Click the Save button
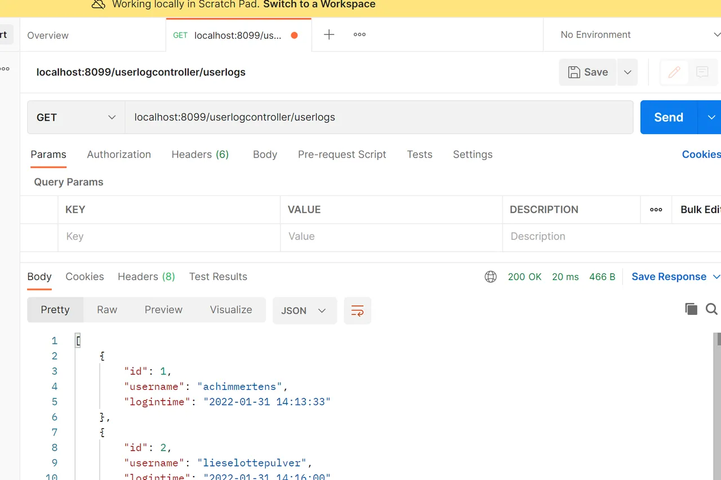 (588, 72)
